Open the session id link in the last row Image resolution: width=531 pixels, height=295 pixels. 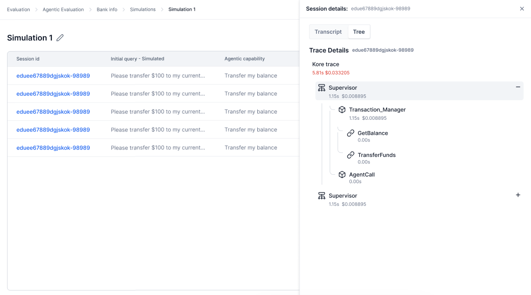point(53,147)
